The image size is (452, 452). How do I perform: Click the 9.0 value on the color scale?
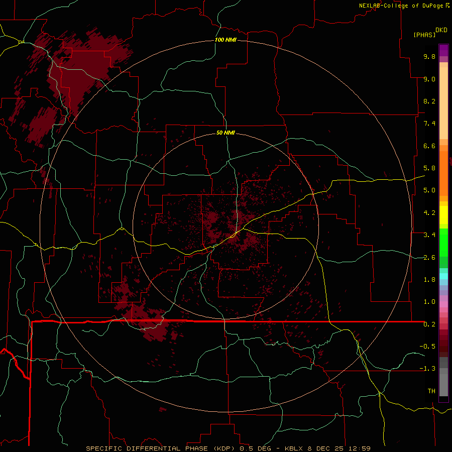[429, 79]
